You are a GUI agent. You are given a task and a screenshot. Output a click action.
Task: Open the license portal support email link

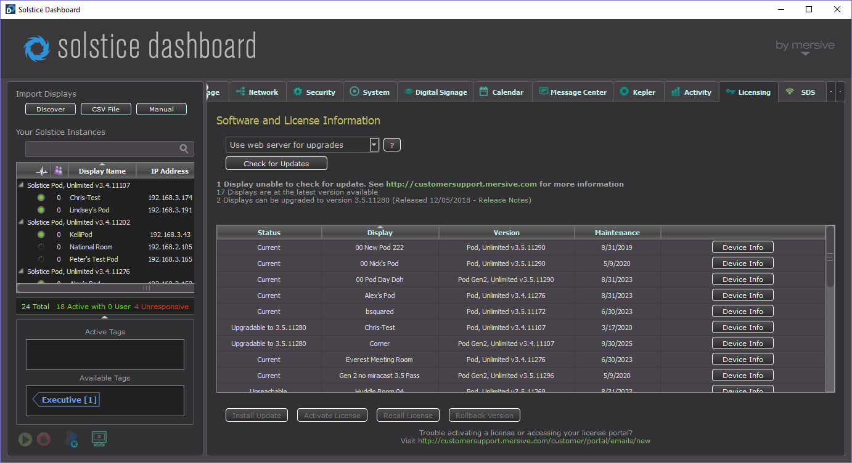coord(534,441)
